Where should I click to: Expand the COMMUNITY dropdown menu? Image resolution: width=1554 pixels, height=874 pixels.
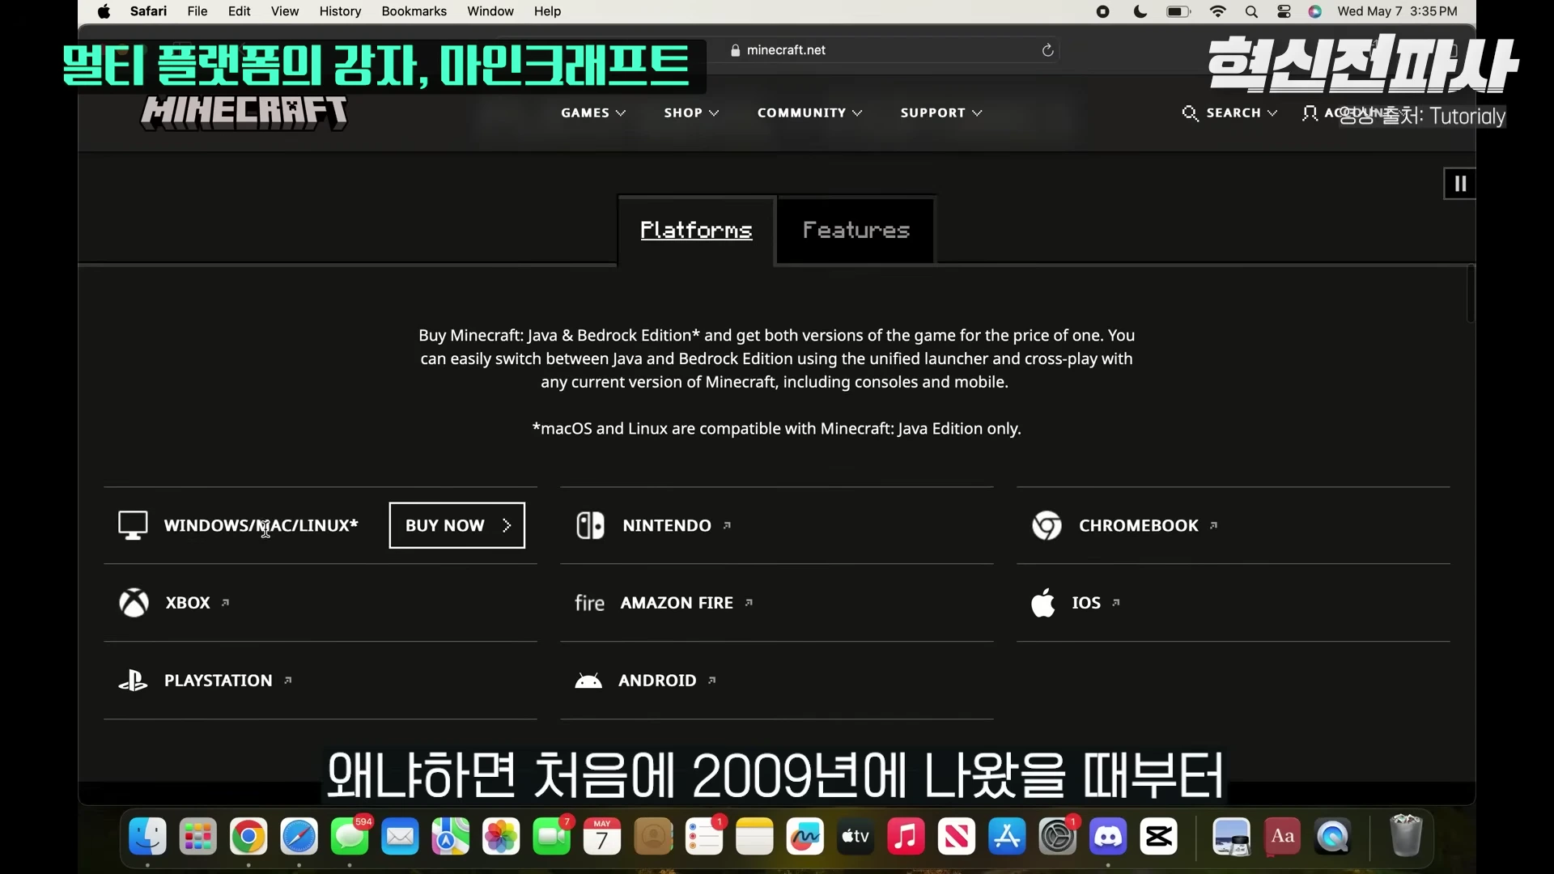[x=809, y=112]
